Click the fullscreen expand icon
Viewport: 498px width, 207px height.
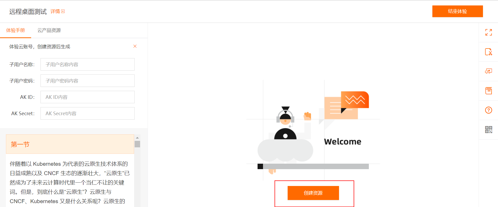coord(488,32)
